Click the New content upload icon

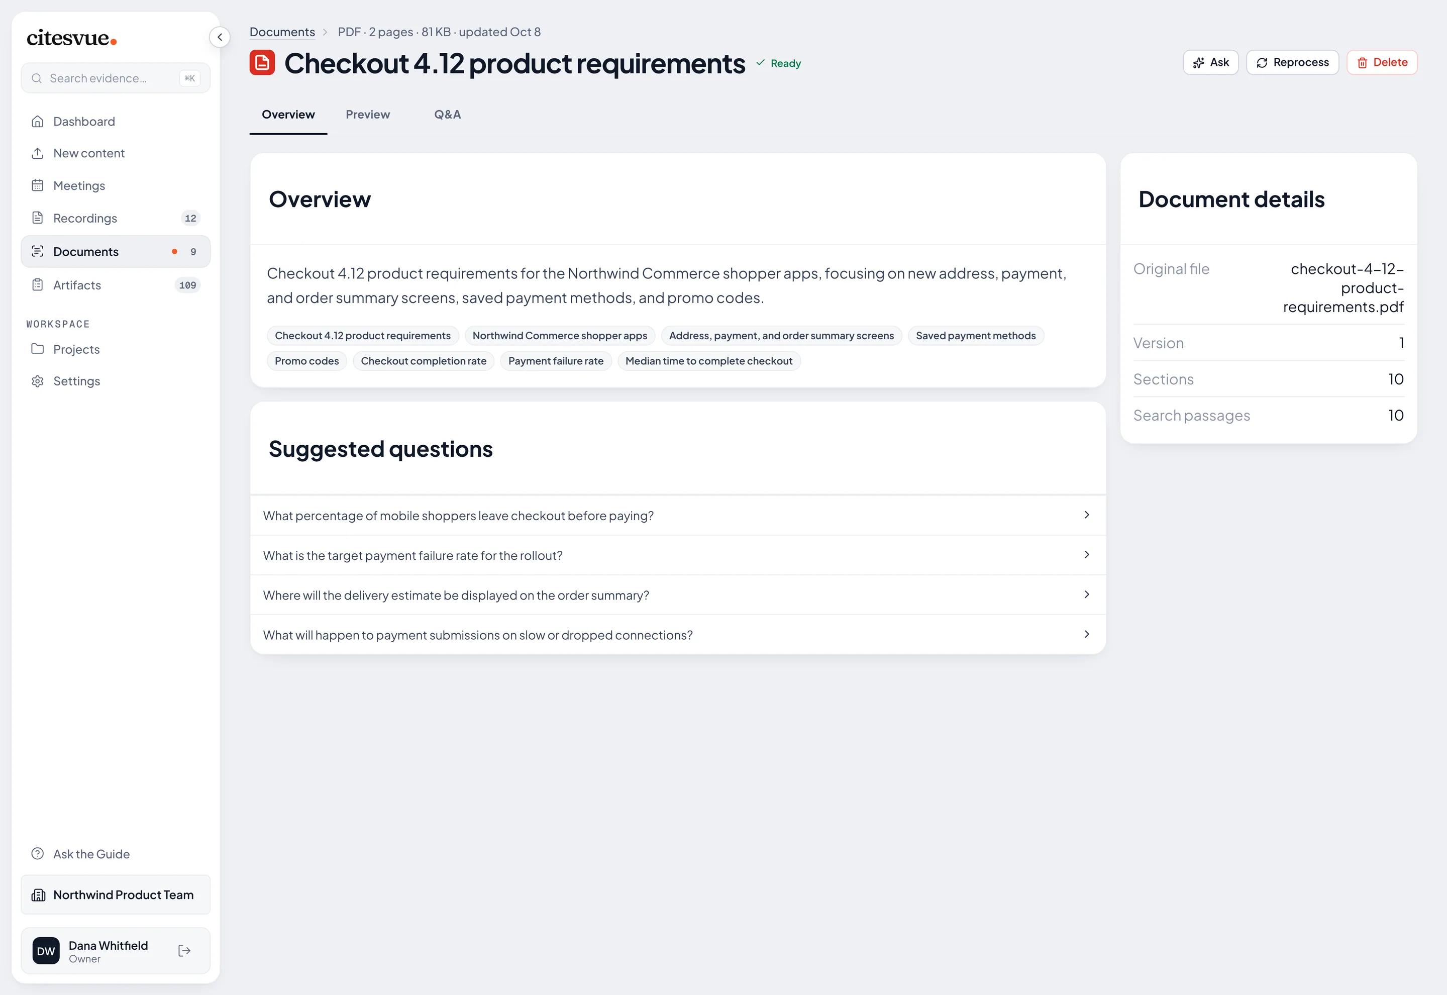[x=37, y=153]
